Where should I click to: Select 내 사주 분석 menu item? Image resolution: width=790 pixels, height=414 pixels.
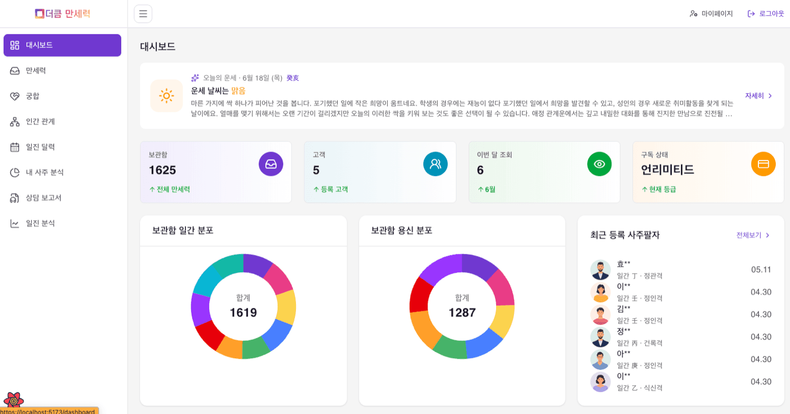[x=62, y=172]
